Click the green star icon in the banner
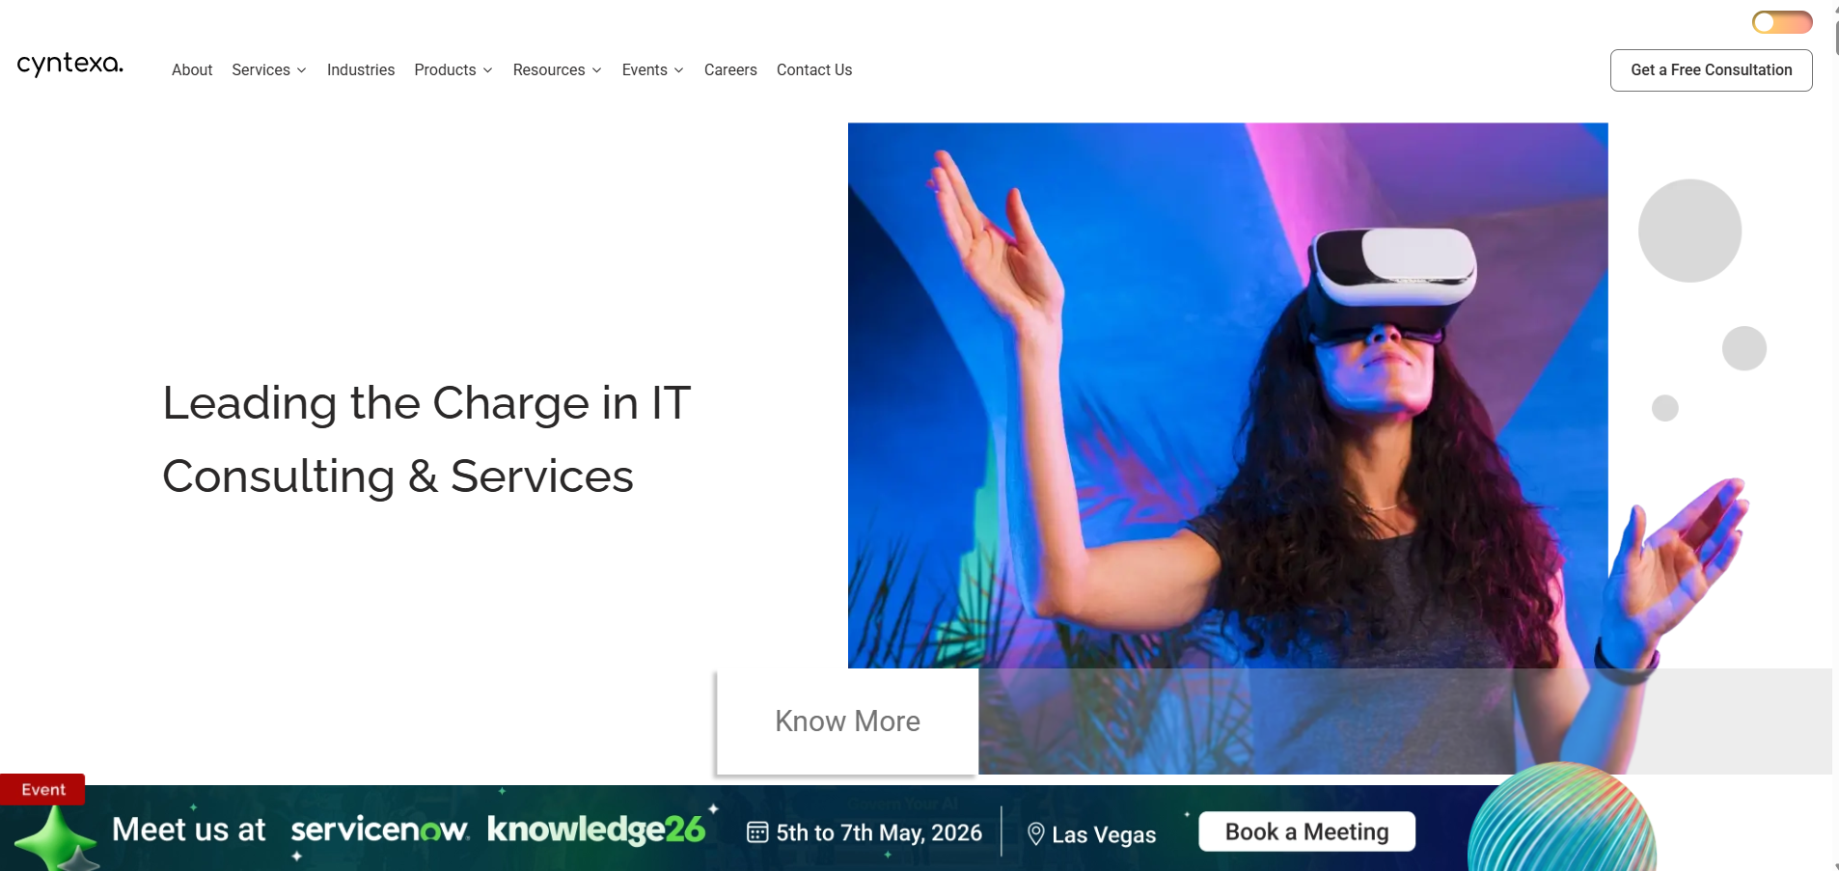This screenshot has width=1839, height=871. pyautogui.click(x=56, y=838)
